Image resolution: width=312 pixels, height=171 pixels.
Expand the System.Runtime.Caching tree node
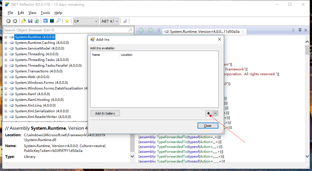[6, 43]
